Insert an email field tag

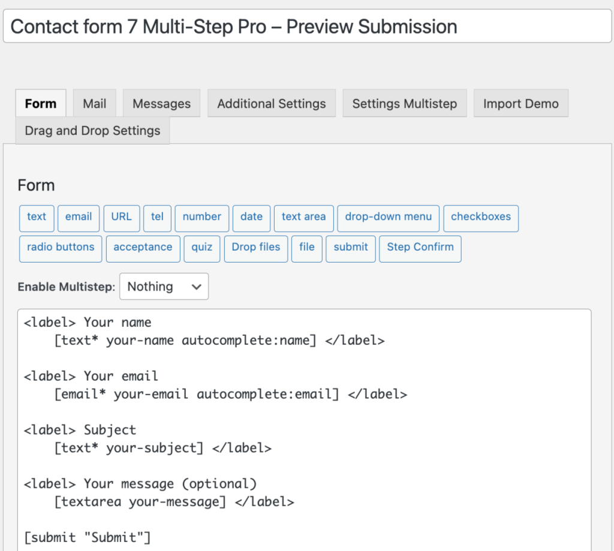(x=79, y=218)
